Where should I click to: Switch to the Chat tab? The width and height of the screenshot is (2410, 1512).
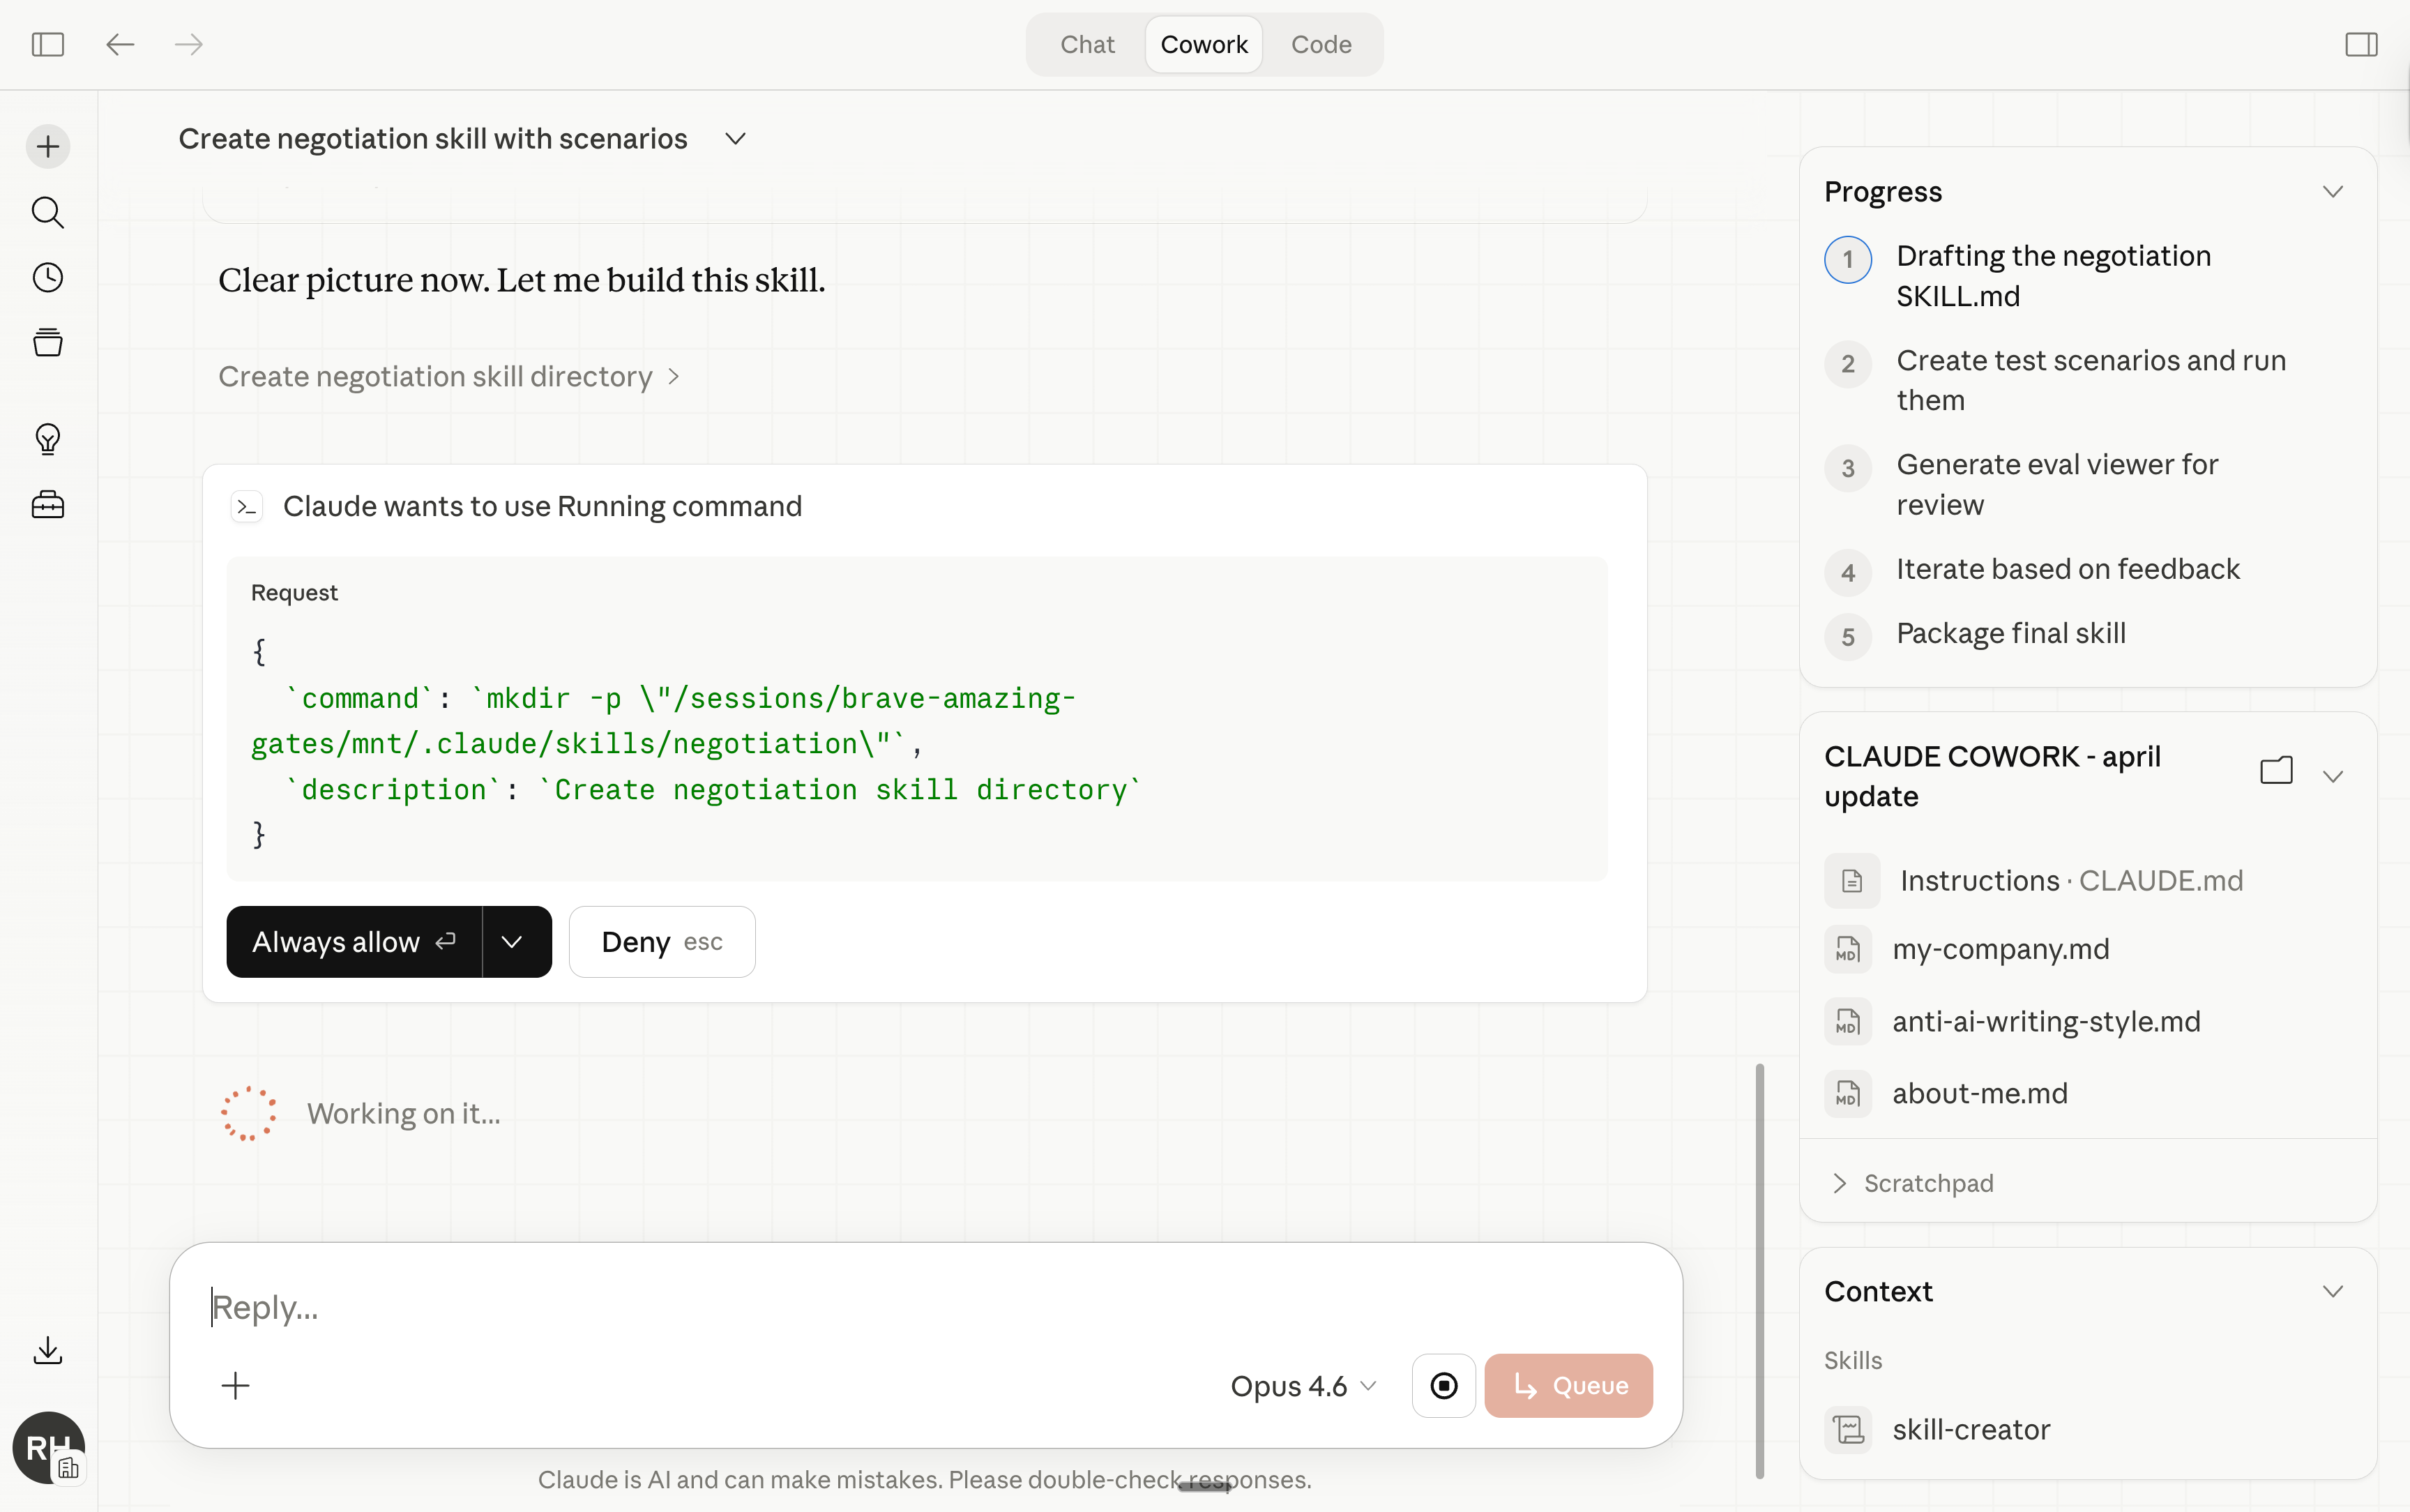click(1086, 44)
